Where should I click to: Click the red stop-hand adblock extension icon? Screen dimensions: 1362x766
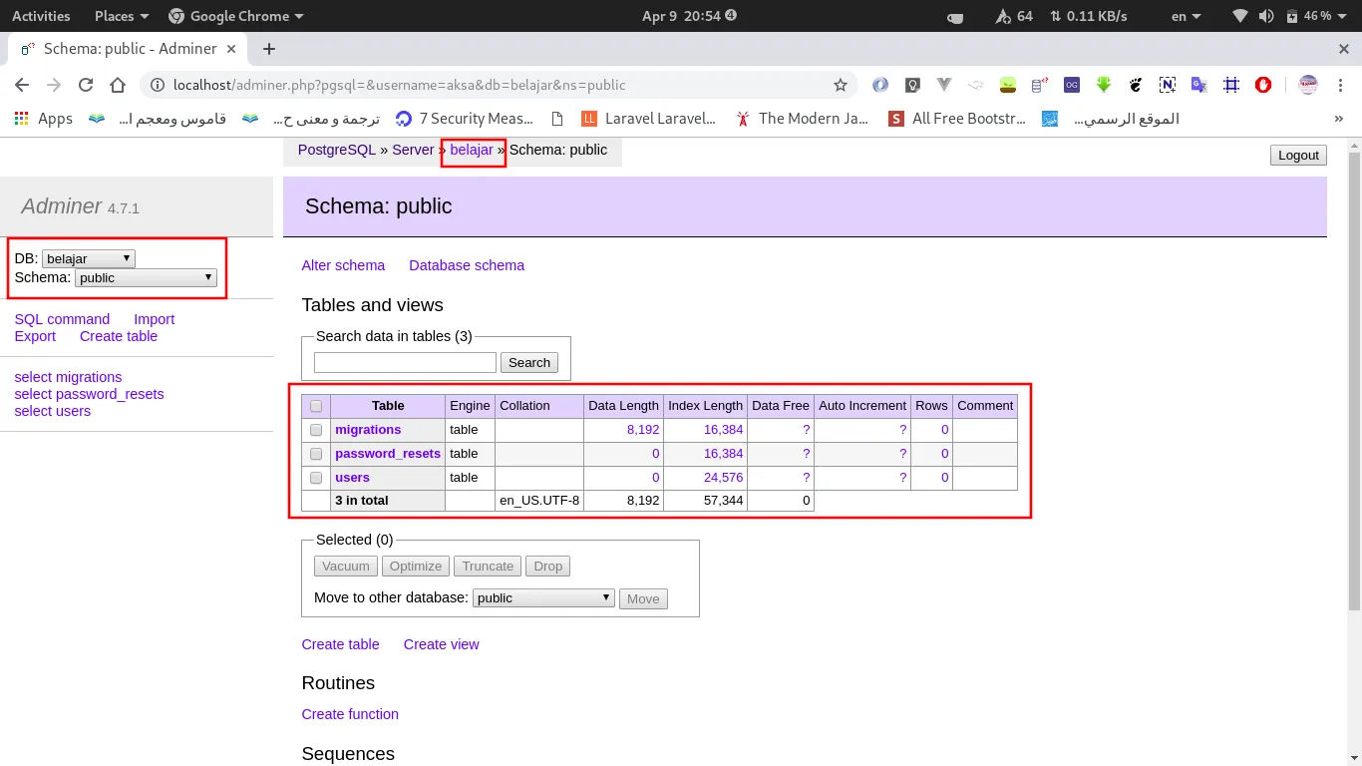[x=1263, y=85]
